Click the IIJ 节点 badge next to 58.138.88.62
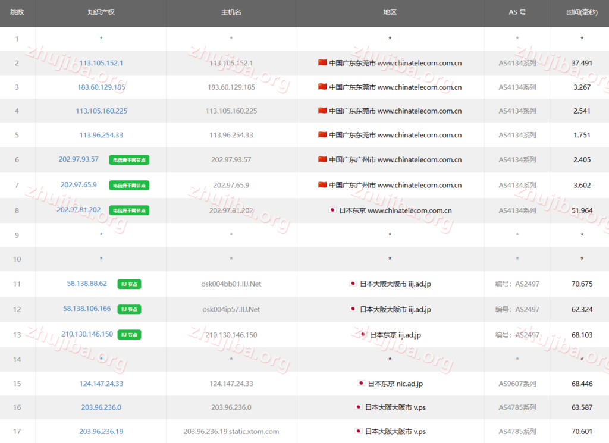Viewport: 609px width, 443px height. click(x=129, y=284)
